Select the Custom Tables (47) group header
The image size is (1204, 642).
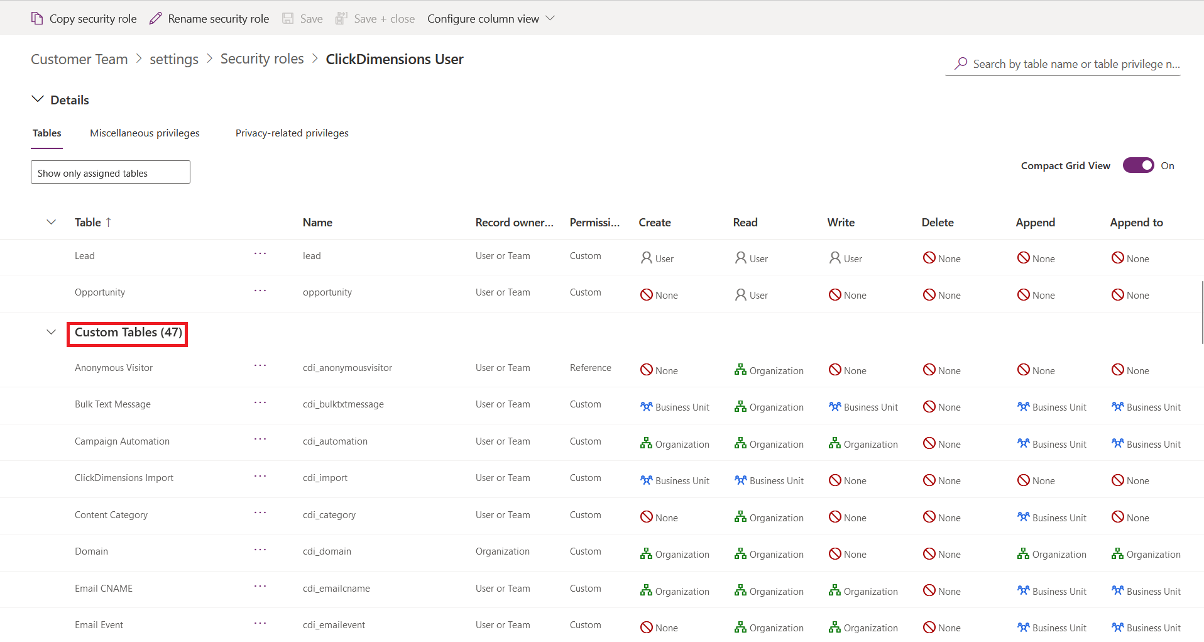coord(128,332)
